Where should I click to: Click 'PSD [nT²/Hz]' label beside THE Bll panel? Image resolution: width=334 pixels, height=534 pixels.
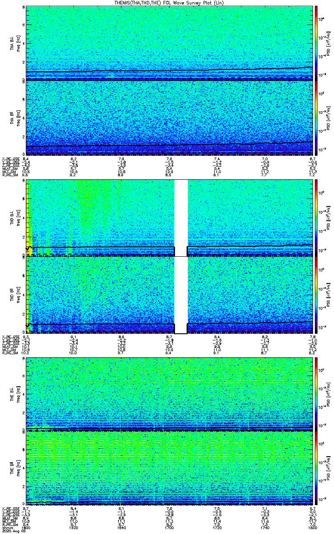tap(329, 468)
